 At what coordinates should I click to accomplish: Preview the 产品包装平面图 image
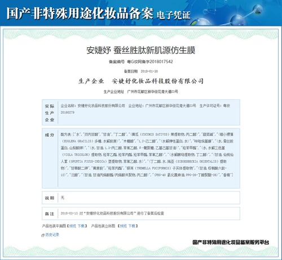(x=73, y=226)
